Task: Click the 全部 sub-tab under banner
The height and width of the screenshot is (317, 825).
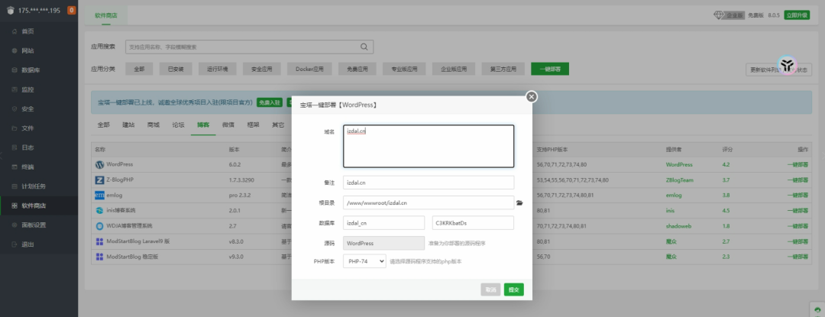Action: pyautogui.click(x=104, y=125)
